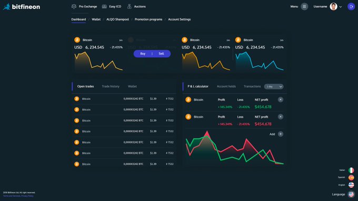Viewport: 358px width, 201px height.
Task: Select the P & L calculator tab
Action: (198, 86)
